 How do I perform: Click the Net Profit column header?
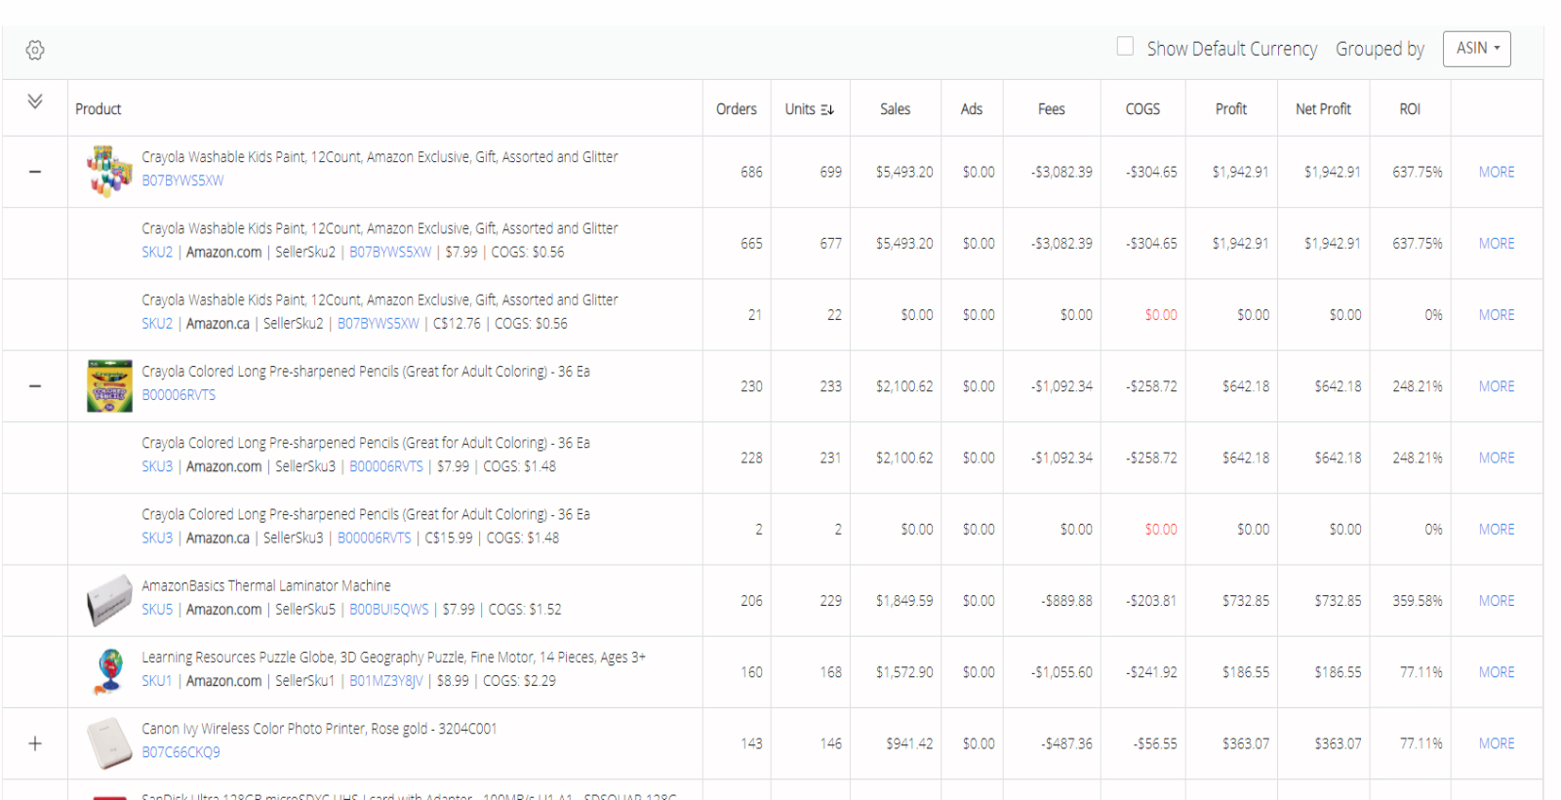[x=1323, y=109]
